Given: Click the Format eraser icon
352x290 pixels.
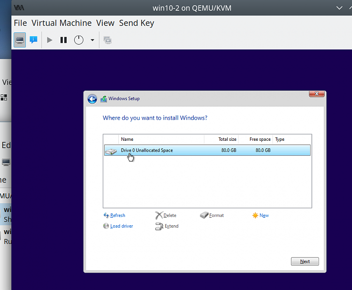Looking at the screenshot, I should point(204,215).
